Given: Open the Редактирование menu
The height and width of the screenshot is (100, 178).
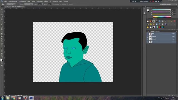Looking at the screenshot, I should click(x=13, y=1).
